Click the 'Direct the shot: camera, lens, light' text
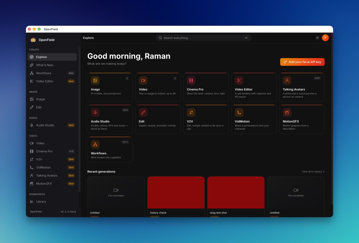The height and width of the screenshot is (243, 359). (x=206, y=94)
